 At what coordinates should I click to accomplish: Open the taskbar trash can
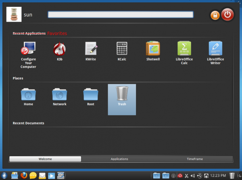pyautogui.click(x=232, y=176)
